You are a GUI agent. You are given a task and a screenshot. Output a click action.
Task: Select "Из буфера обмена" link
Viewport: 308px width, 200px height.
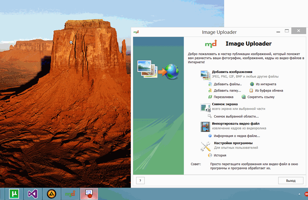269,91
